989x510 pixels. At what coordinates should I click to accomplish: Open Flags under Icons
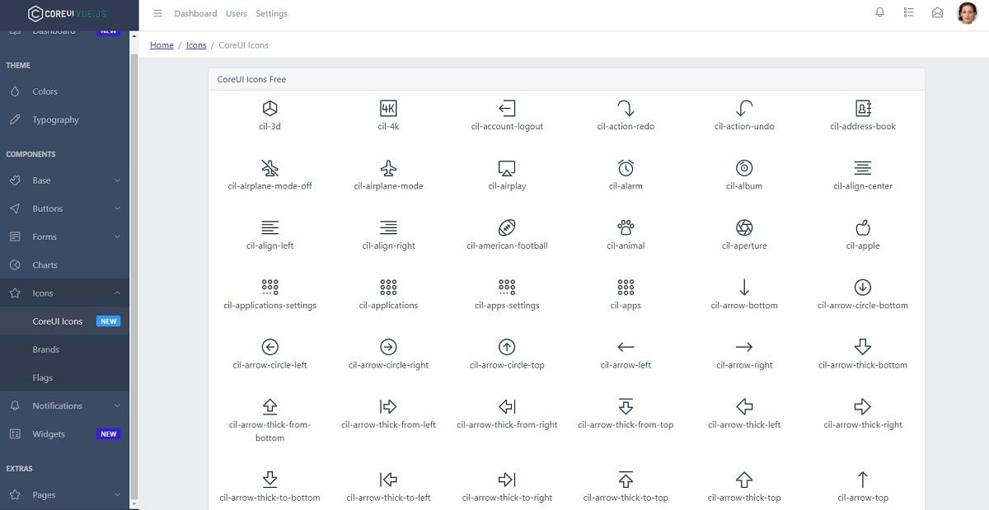point(64,377)
